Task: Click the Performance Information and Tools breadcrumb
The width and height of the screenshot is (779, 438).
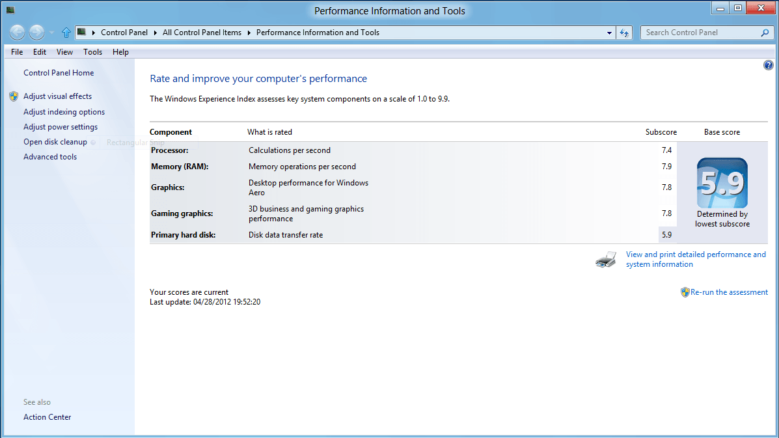Action: (x=318, y=33)
